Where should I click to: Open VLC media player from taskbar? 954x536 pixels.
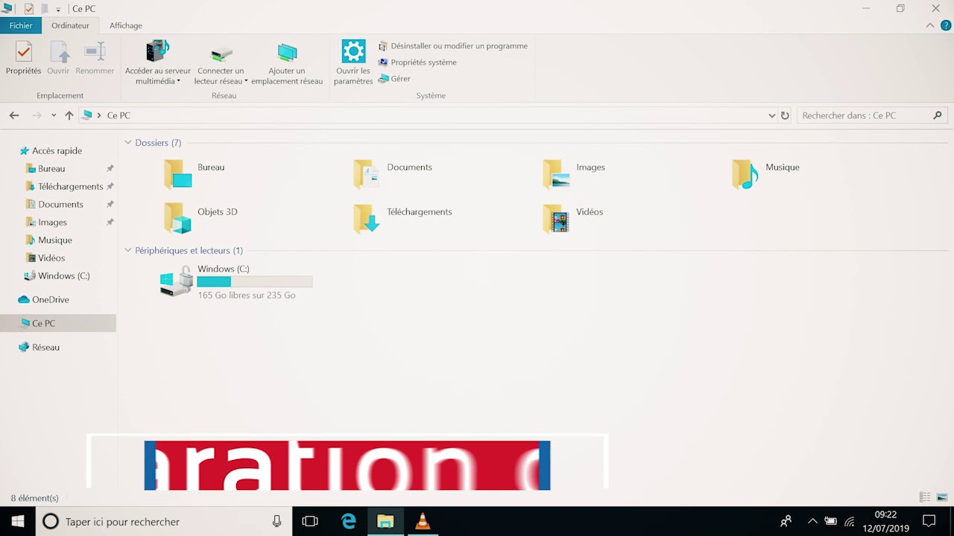[x=423, y=522]
